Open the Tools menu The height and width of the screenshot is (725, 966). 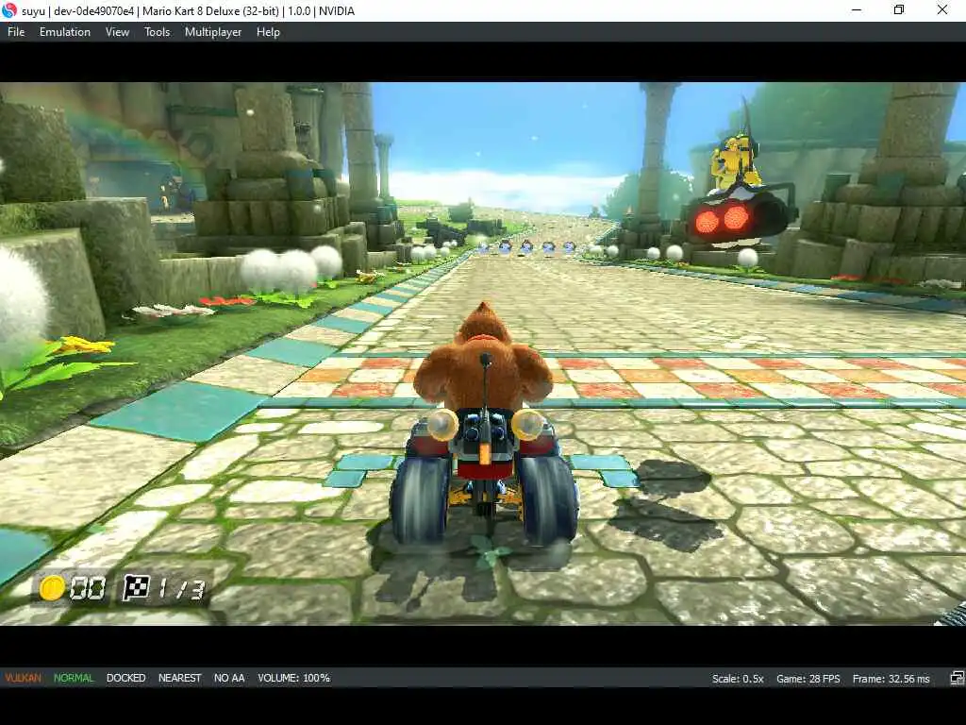(x=157, y=32)
